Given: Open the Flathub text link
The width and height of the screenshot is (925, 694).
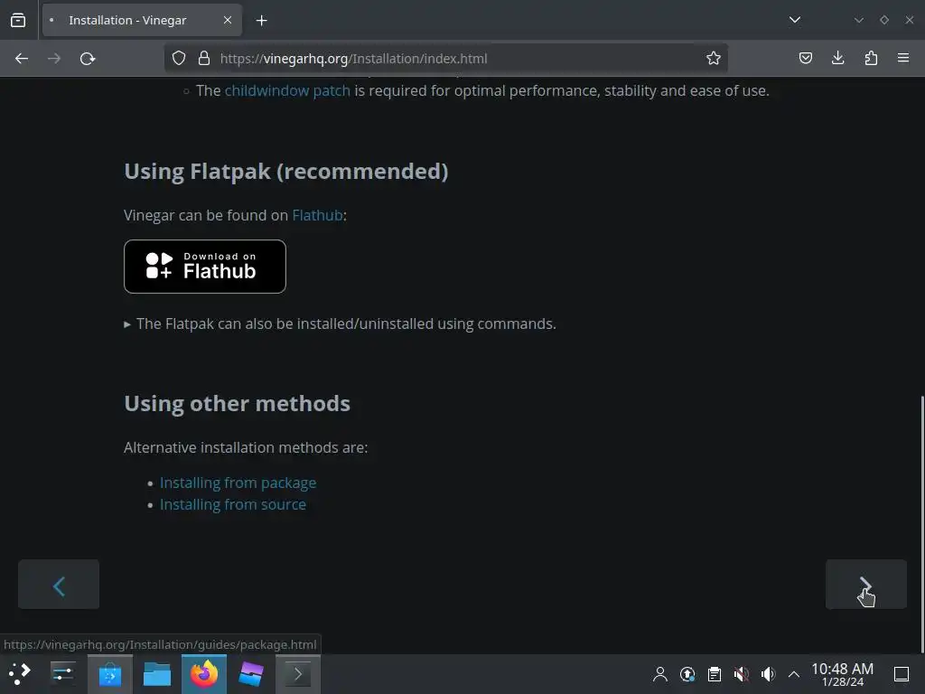Looking at the screenshot, I should pyautogui.click(x=317, y=215).
